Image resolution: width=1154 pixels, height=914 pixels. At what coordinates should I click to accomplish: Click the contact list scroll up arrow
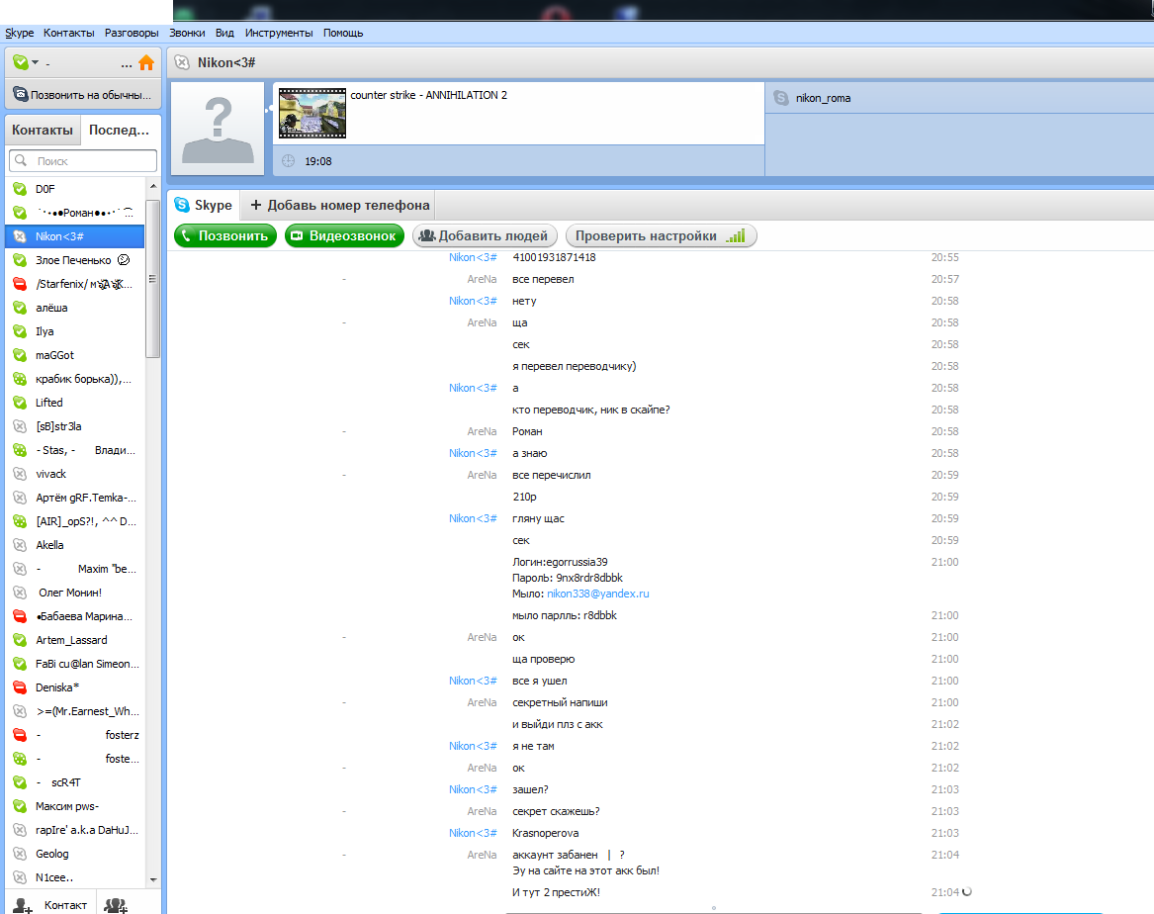153,187
